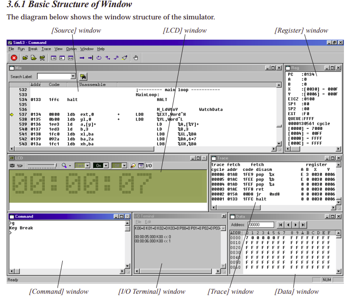Click the Go right-arrow icon
This screenshot has height=297, width=360.
82,58
